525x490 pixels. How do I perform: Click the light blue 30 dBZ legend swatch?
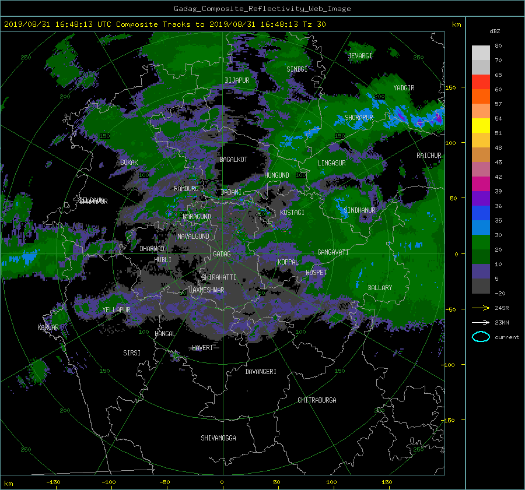tap(481, 227)
